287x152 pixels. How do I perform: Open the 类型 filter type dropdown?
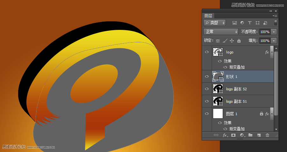(214, 23)
